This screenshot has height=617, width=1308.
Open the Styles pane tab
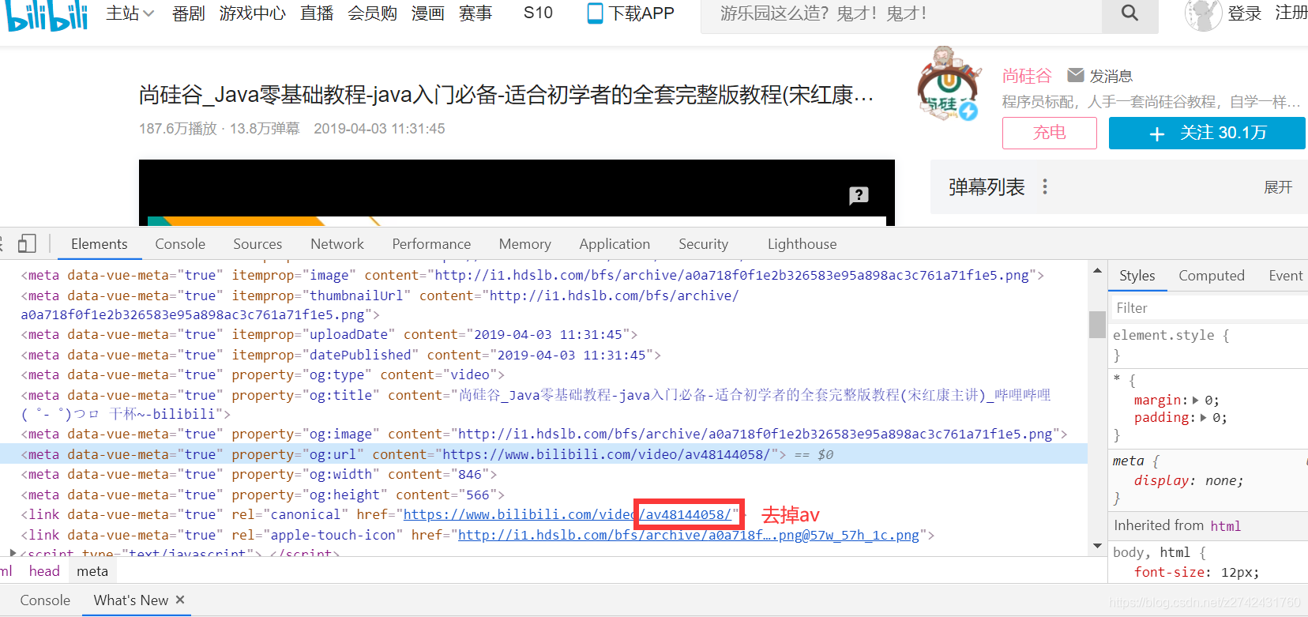pyautogui.click(x=1137, y=276)
